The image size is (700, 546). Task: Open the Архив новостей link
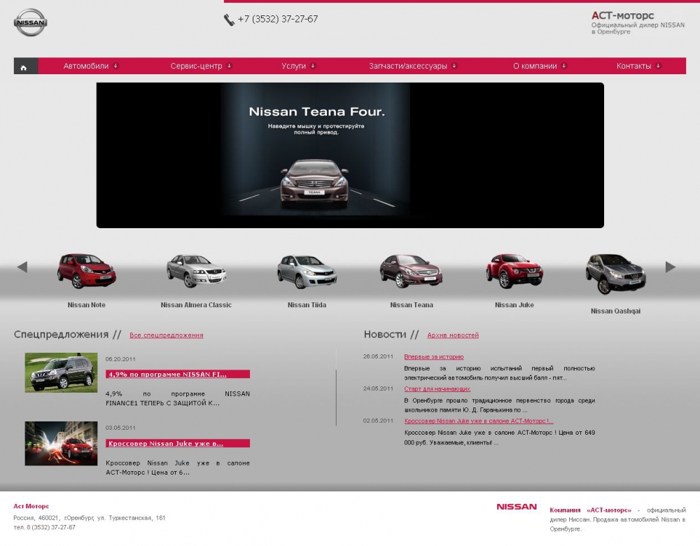(x=453, y=335)
